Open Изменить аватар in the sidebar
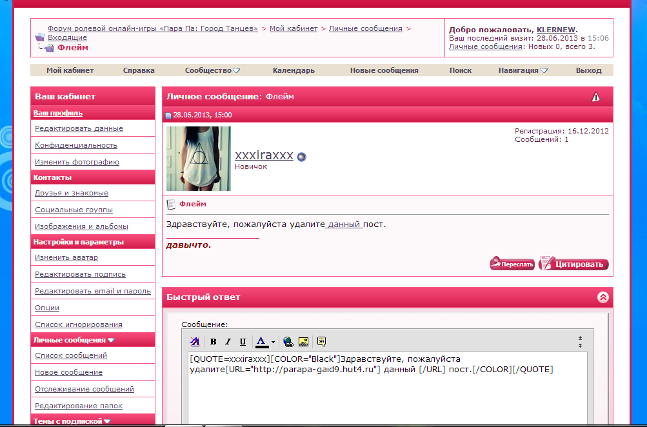The width and height of the screenshot is (647, 427). coord(66,257)
